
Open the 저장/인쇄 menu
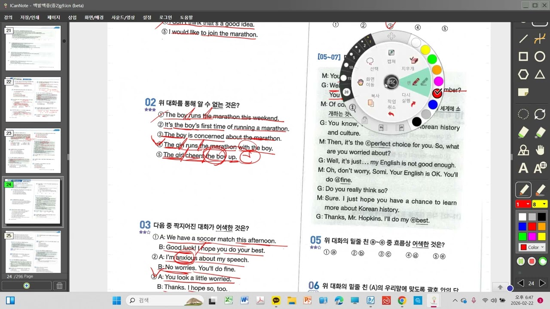point(30,18)
